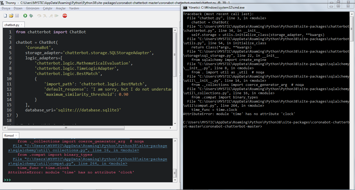
Task: Run chatbot.py with the green play icon
Action: [25, 16]
